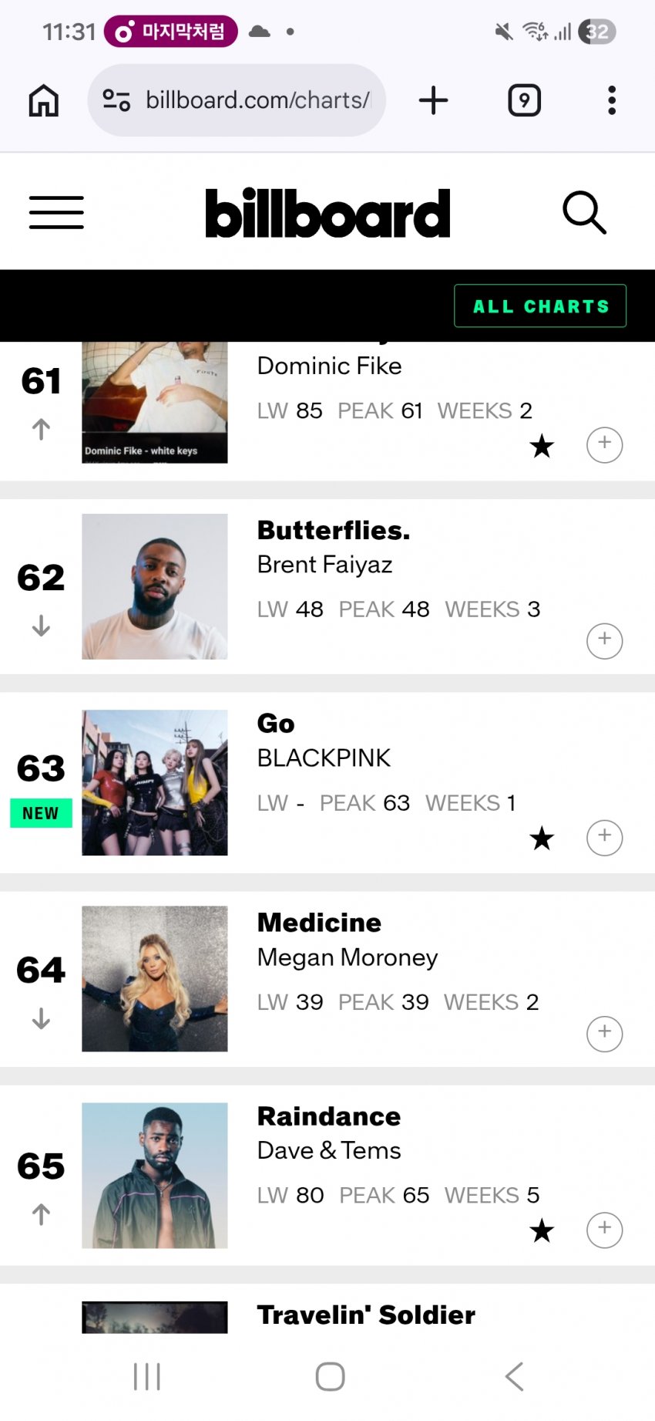Go to browser home page
The width and height of the screenshot is (655, 1421).
tap(44, 100)
